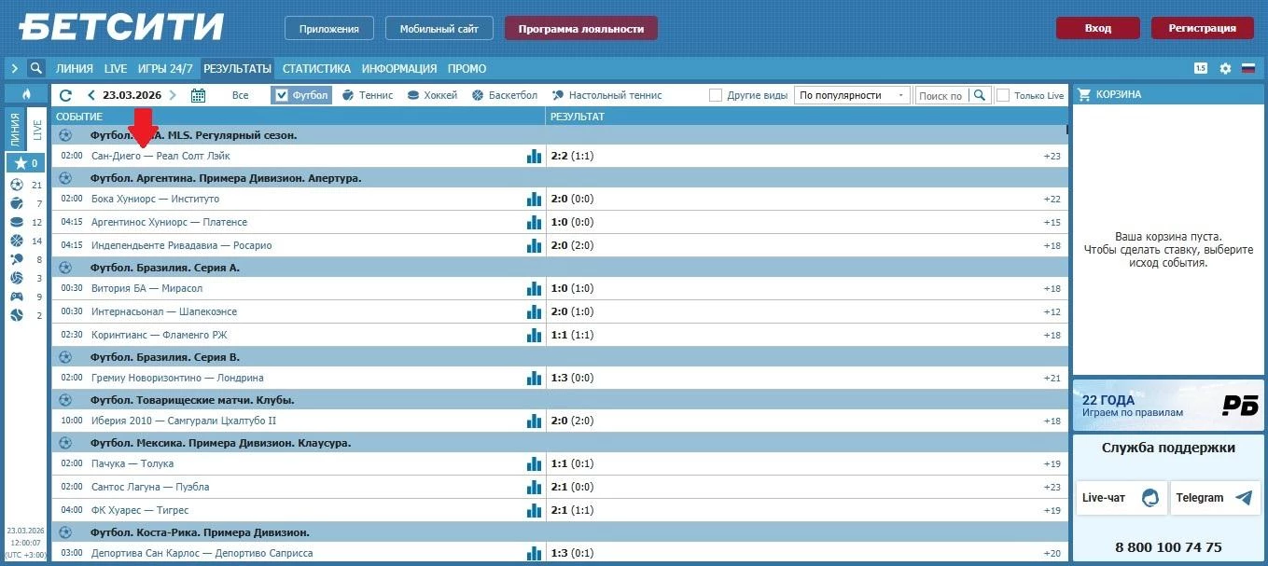Viewport: 1268px width, 566px height.
Task: Open statistics chart for Бока Хуниорс — Институто
Action: point(534,199)
